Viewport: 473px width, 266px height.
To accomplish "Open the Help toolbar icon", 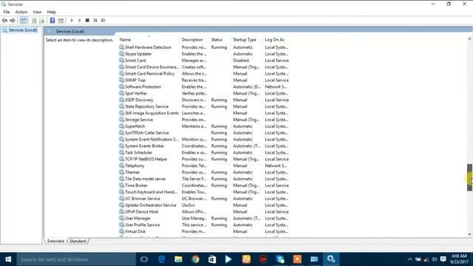I will 52,21.
